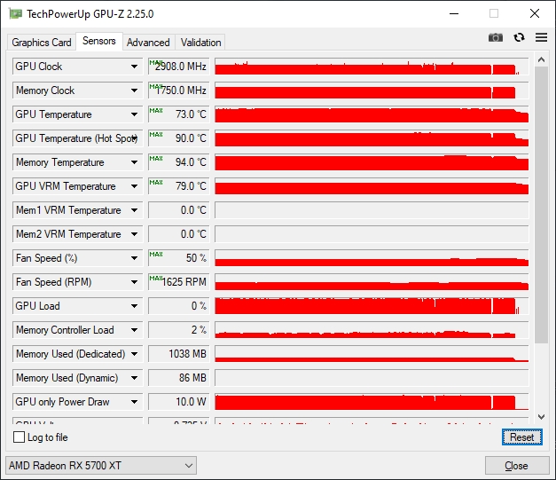Select the AMD Radeon RX 5700 XT combo box
The height and width of the screenshot is (480, 556).
point(101,466)
